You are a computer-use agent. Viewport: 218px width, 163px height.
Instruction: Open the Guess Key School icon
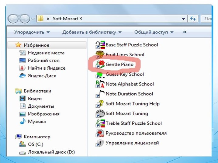(100, 74)
